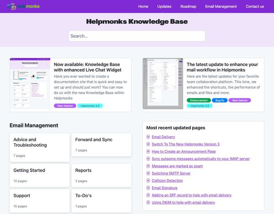The height and width of the screenshot is (214, 274).
Task: Open the Email Delivery link
Action: pyautogui.click(x=163, y=137)
